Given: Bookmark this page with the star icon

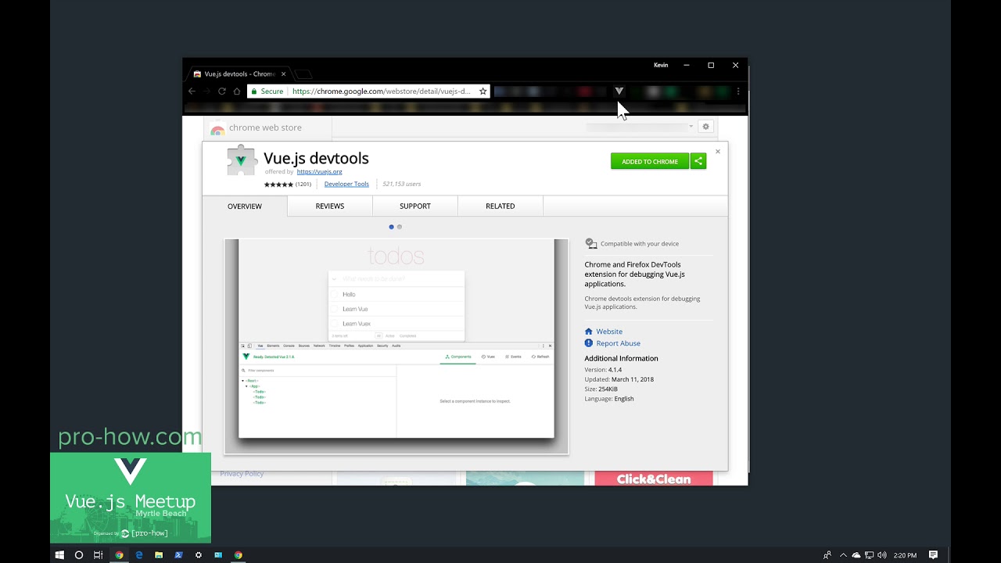Looking at the screenshot, I should pyautogui.click(x=483, y=91).
